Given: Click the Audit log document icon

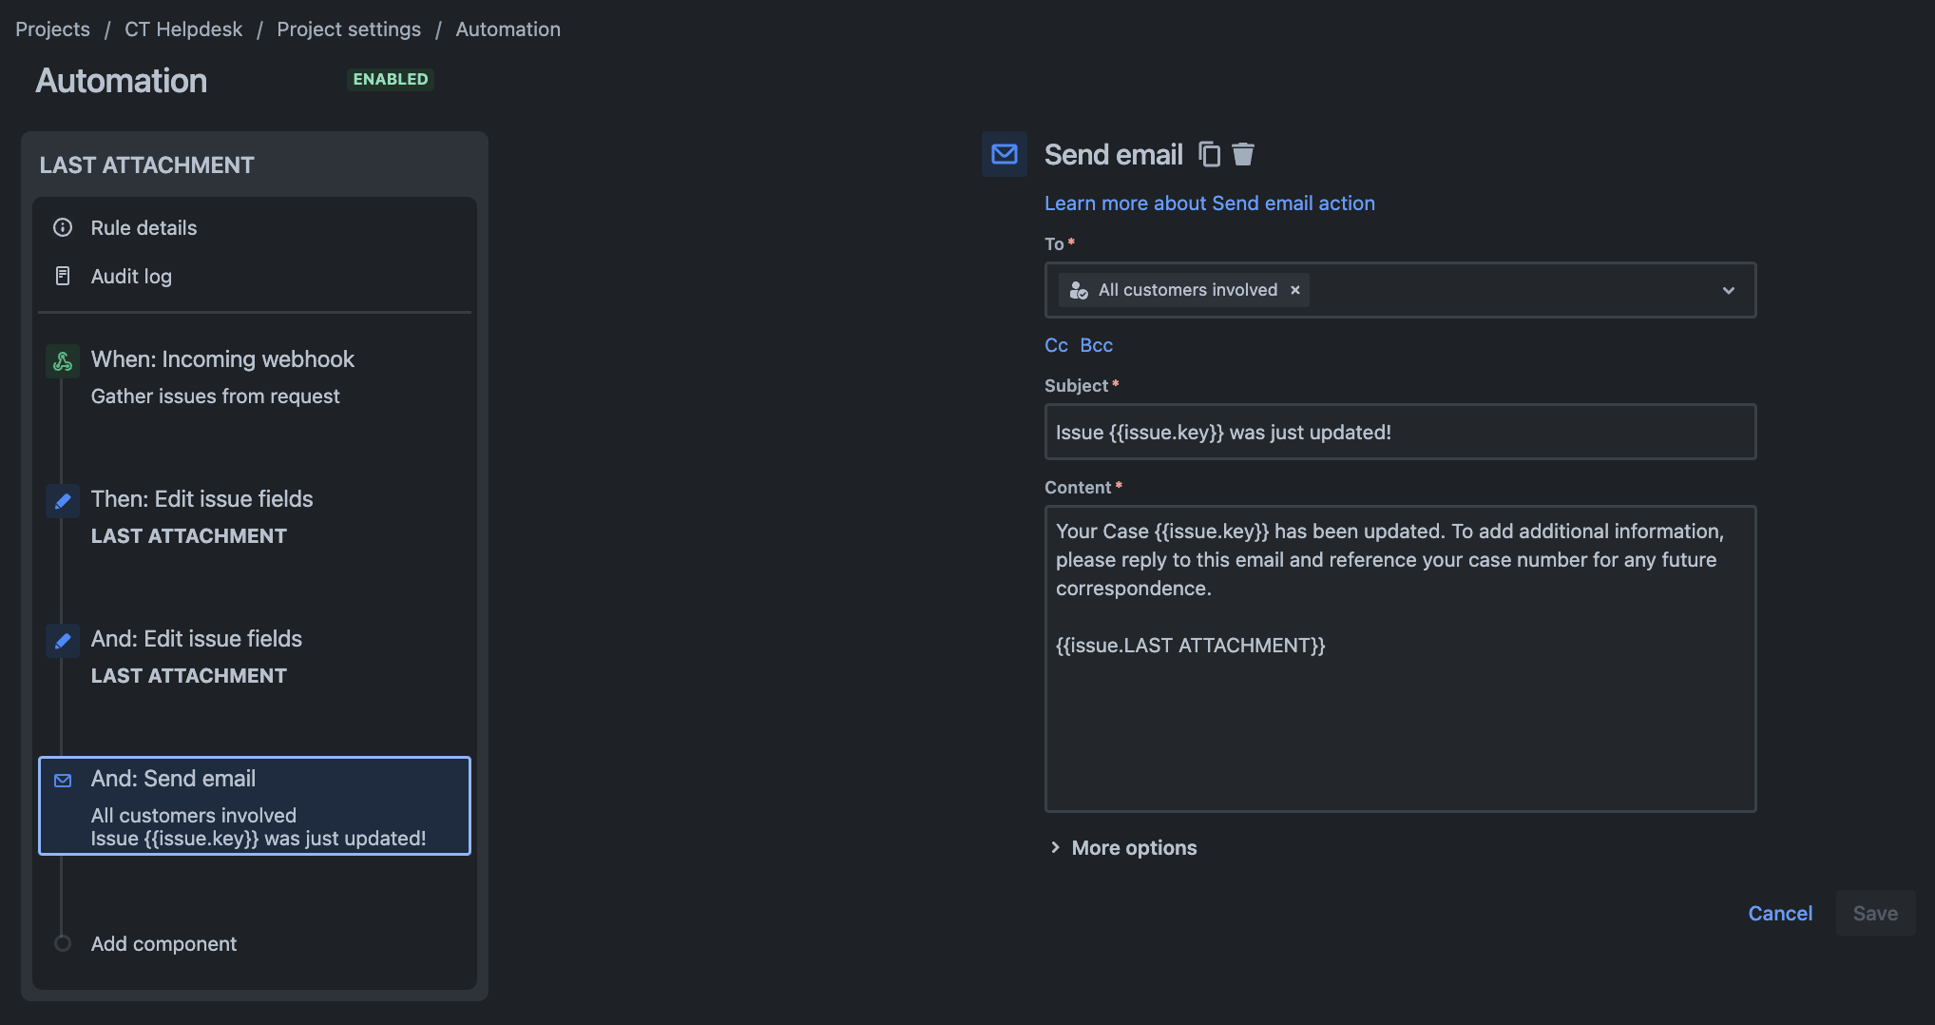Looking at the screenshot, I should click(63, 276).
